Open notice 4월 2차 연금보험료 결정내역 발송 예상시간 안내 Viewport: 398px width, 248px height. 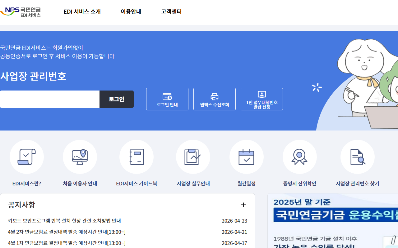(x=67, y=232)
